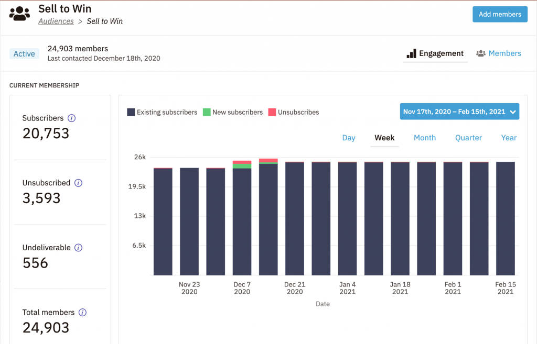Select the Quarter chart grouping
Screen dimensions: 537x344
(468, 138)
